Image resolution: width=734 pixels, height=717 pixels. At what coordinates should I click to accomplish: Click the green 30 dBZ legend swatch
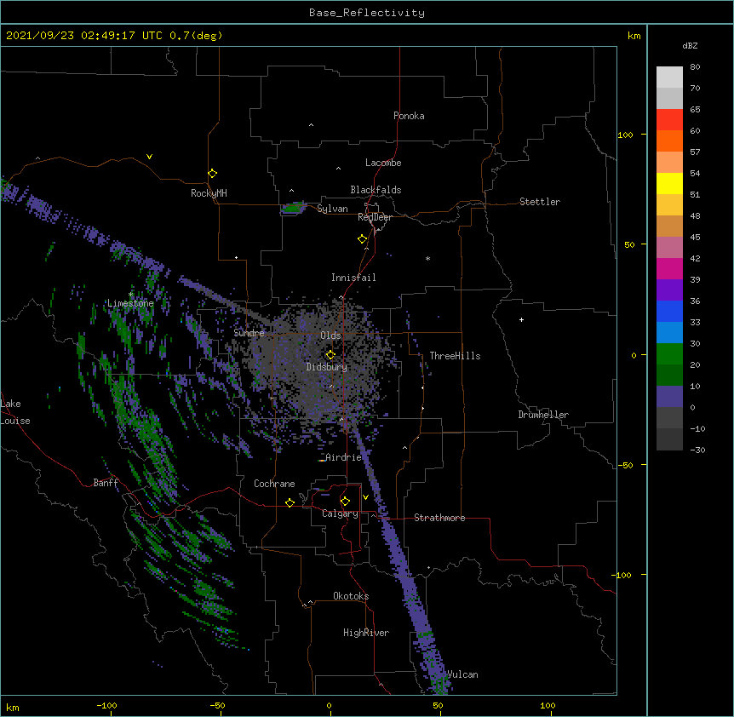[669, 354]
